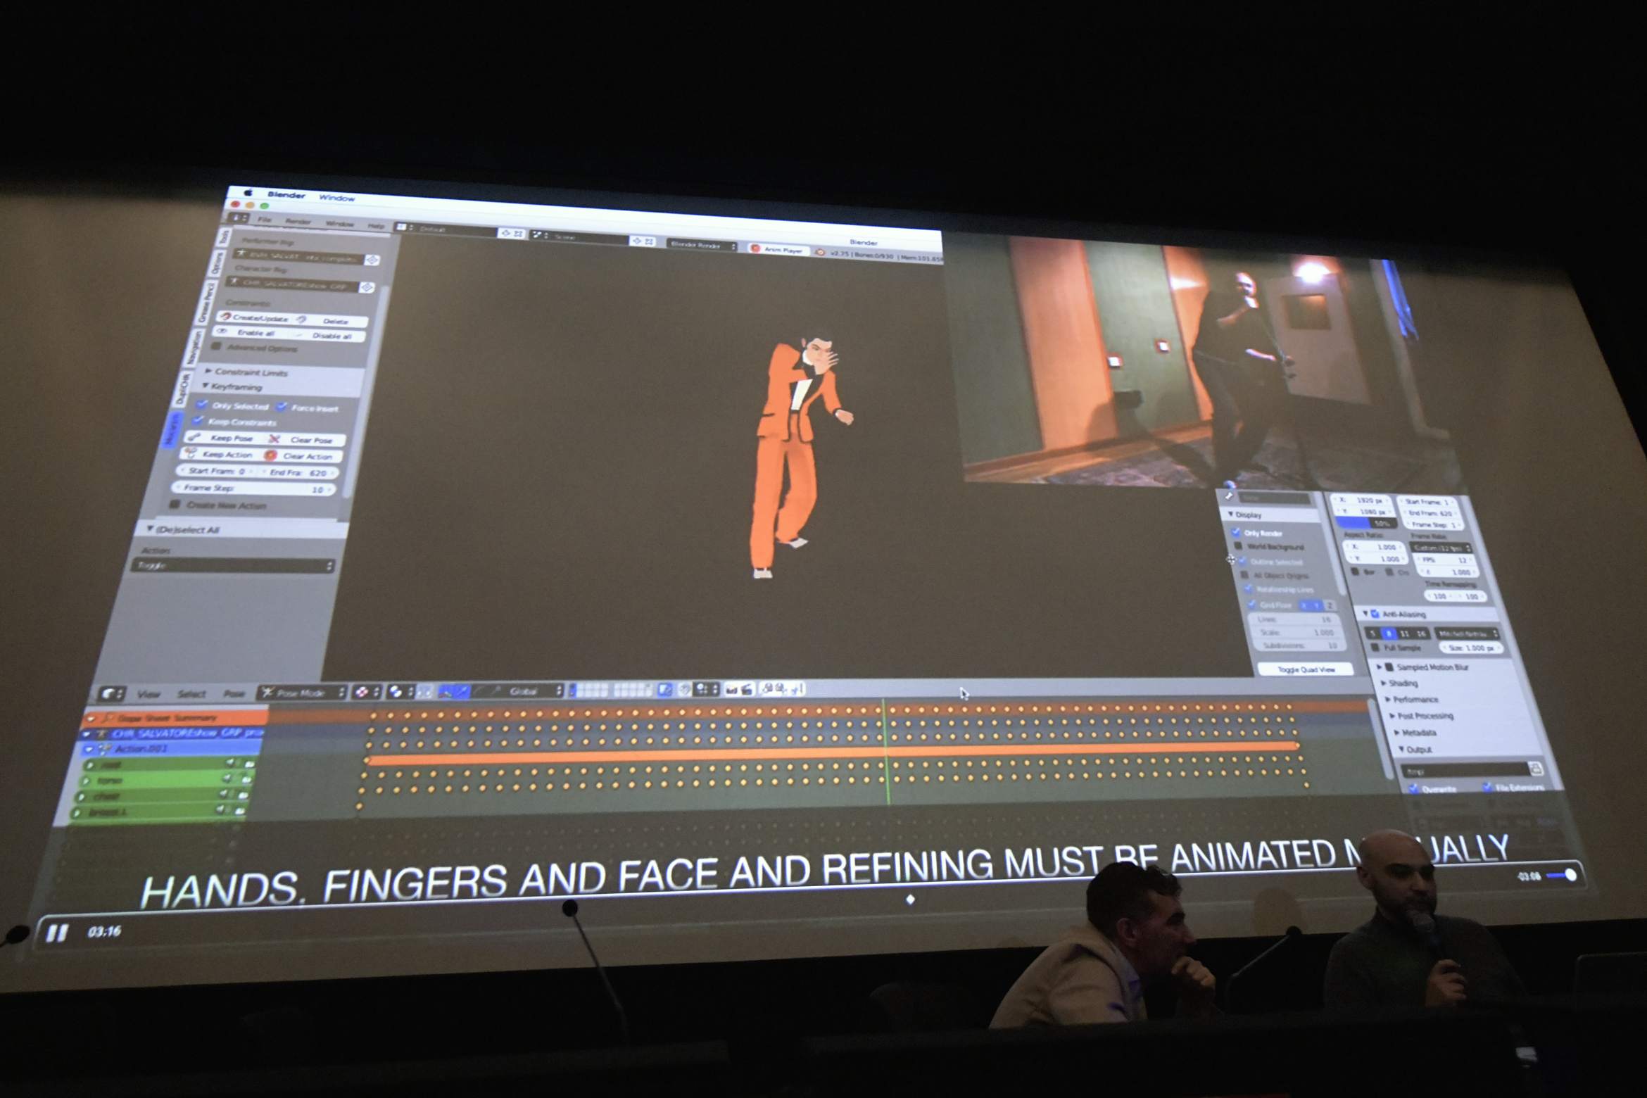
Task: Open the viewport shading selector icon
Action: tap(365, 692)
